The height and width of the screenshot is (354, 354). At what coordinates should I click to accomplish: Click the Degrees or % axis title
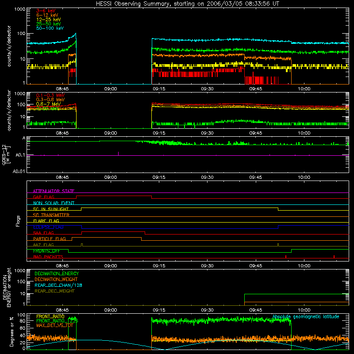click(x=12, y=331)
